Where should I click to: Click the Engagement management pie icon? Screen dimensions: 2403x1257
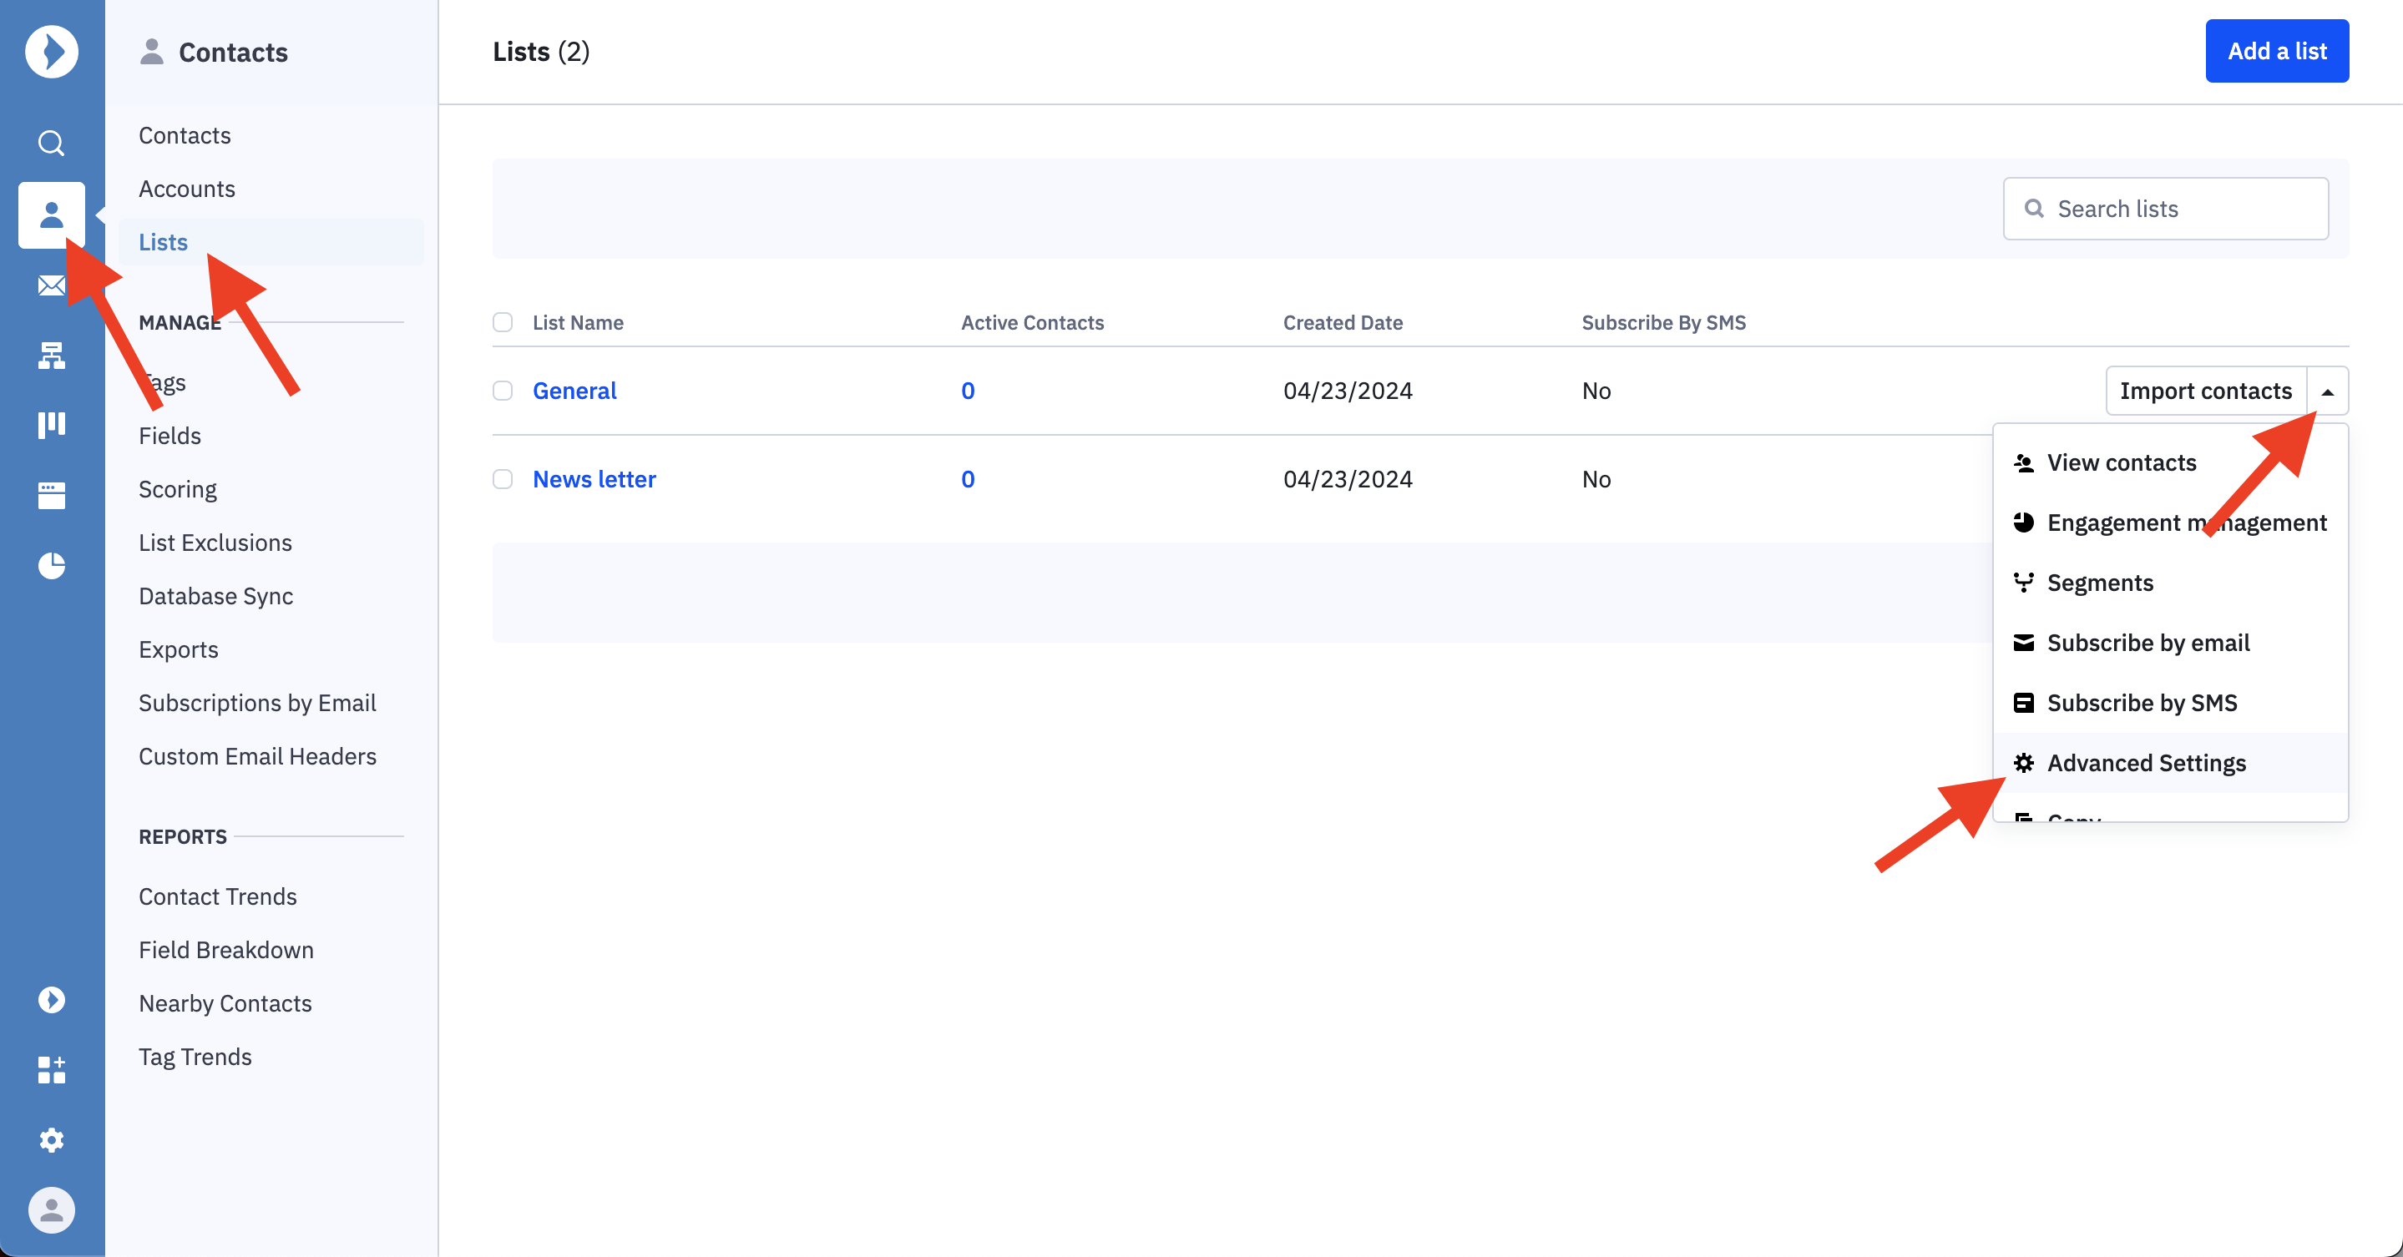point(2023,522)
